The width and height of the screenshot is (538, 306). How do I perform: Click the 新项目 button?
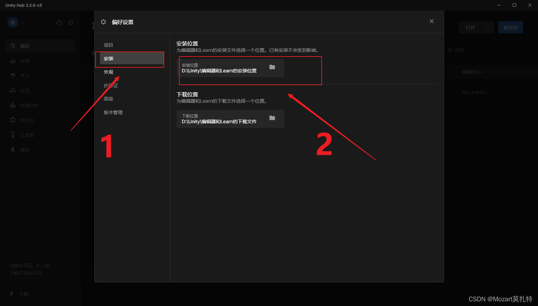[511, 27]
